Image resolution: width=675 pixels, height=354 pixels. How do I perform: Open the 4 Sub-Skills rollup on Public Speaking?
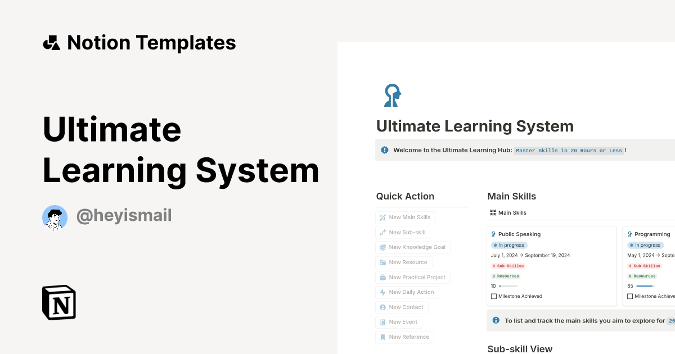(x=508, y=265)
